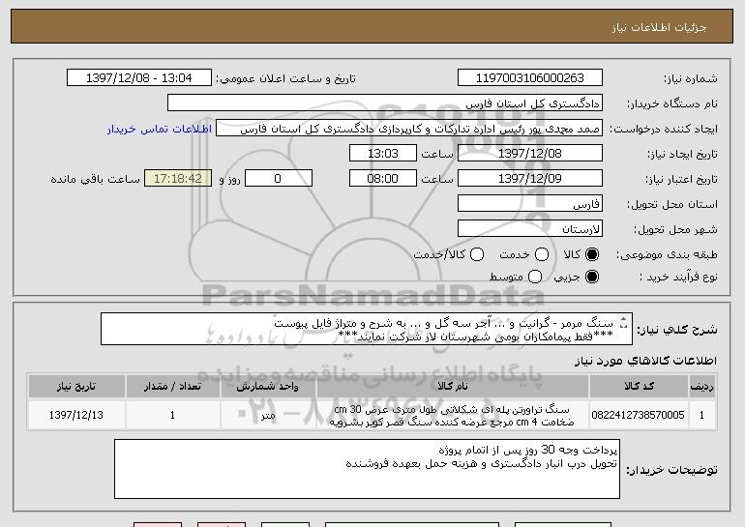Select the کالا/خدمت radio button
Image resolution: width=745 pixels, height=527 pixels.
tap(477, 254)
